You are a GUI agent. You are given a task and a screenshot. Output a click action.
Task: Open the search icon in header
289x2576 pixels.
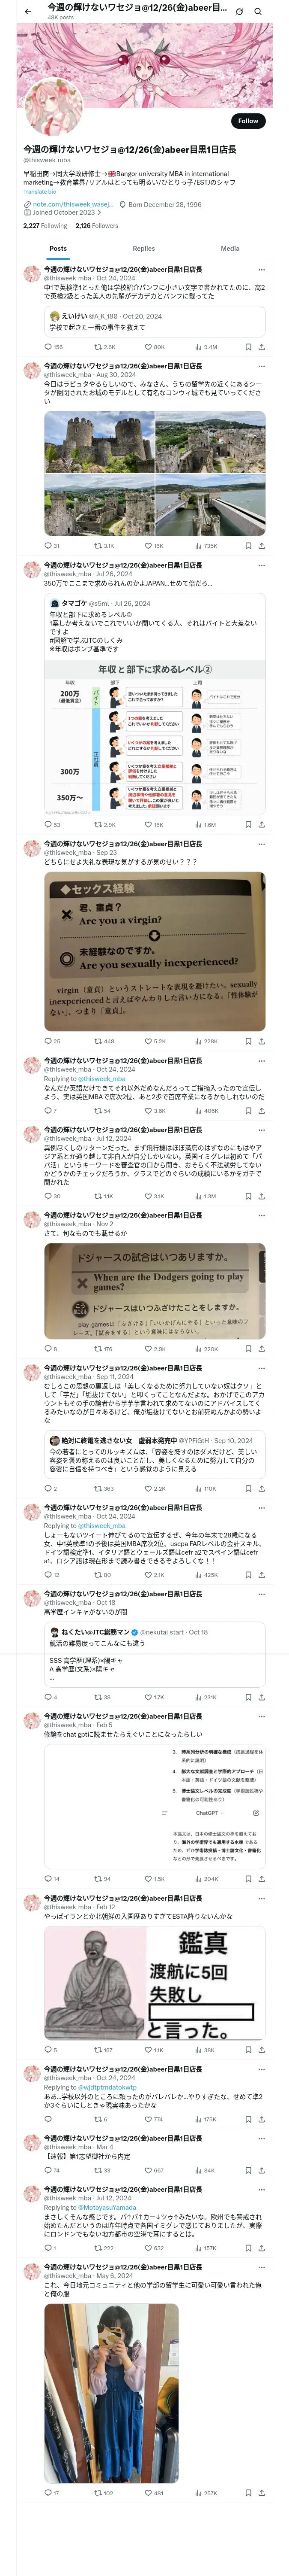(x=258, y=11)
